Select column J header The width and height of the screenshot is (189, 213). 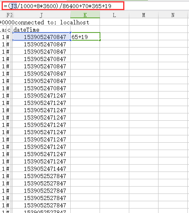[41, 15]
